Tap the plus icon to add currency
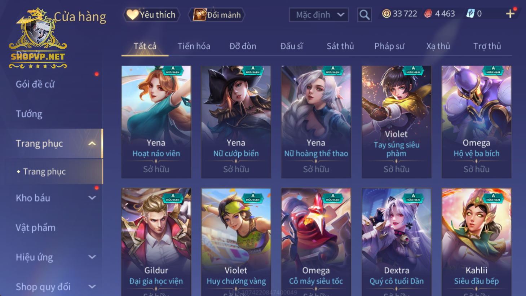The image size is (526, 296). click(510, 14)
